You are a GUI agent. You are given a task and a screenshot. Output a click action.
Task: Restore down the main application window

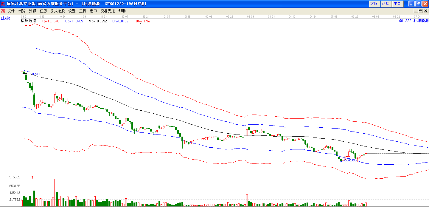pos(418,4)
